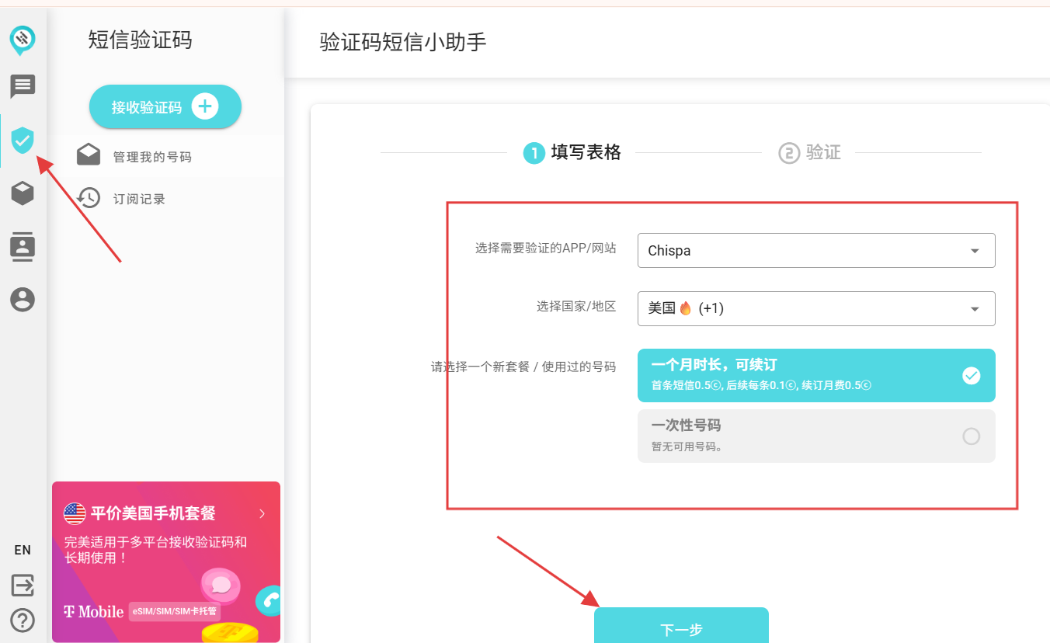Image resolution: width=1050 pixels, height=643 pixels.
Task: Click the chevron arrow on the promo banner
Action: pos(262,513)
